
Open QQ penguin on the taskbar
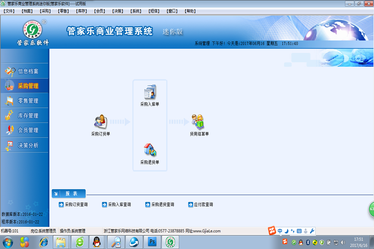point(97,242)
